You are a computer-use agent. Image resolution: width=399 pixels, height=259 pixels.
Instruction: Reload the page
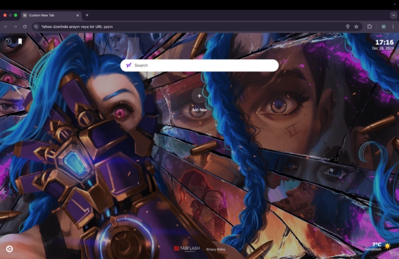25,27
